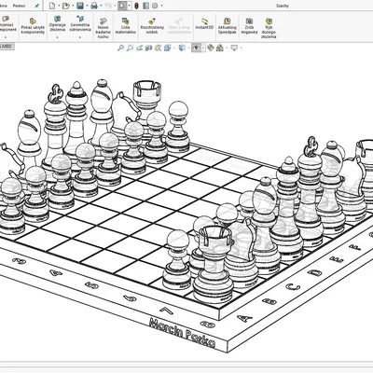Rebuild the model with traffic light icon
The height and width of the screenshot is (373, 373).
[136, 6]
